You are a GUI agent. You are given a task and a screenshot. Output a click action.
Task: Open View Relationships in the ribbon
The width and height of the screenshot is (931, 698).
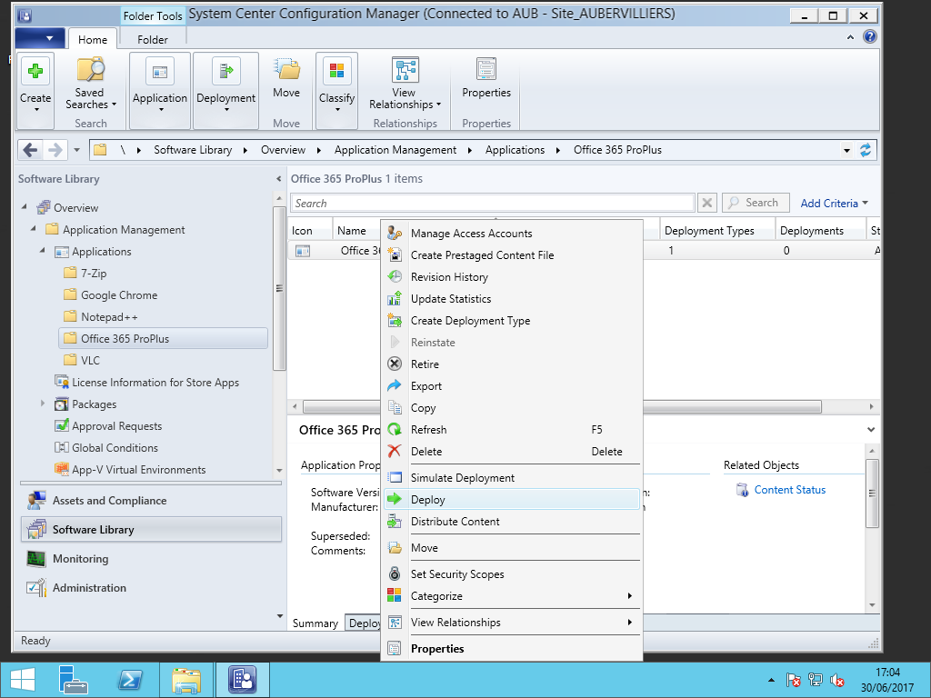405,84
